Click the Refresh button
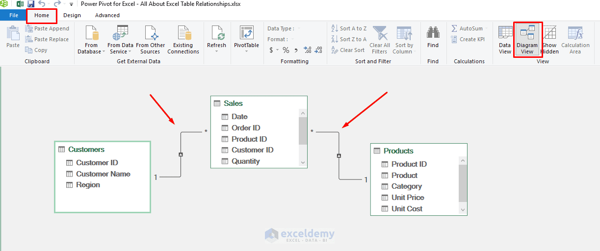This screenshot has width=600, height=251. click(216, 40)
